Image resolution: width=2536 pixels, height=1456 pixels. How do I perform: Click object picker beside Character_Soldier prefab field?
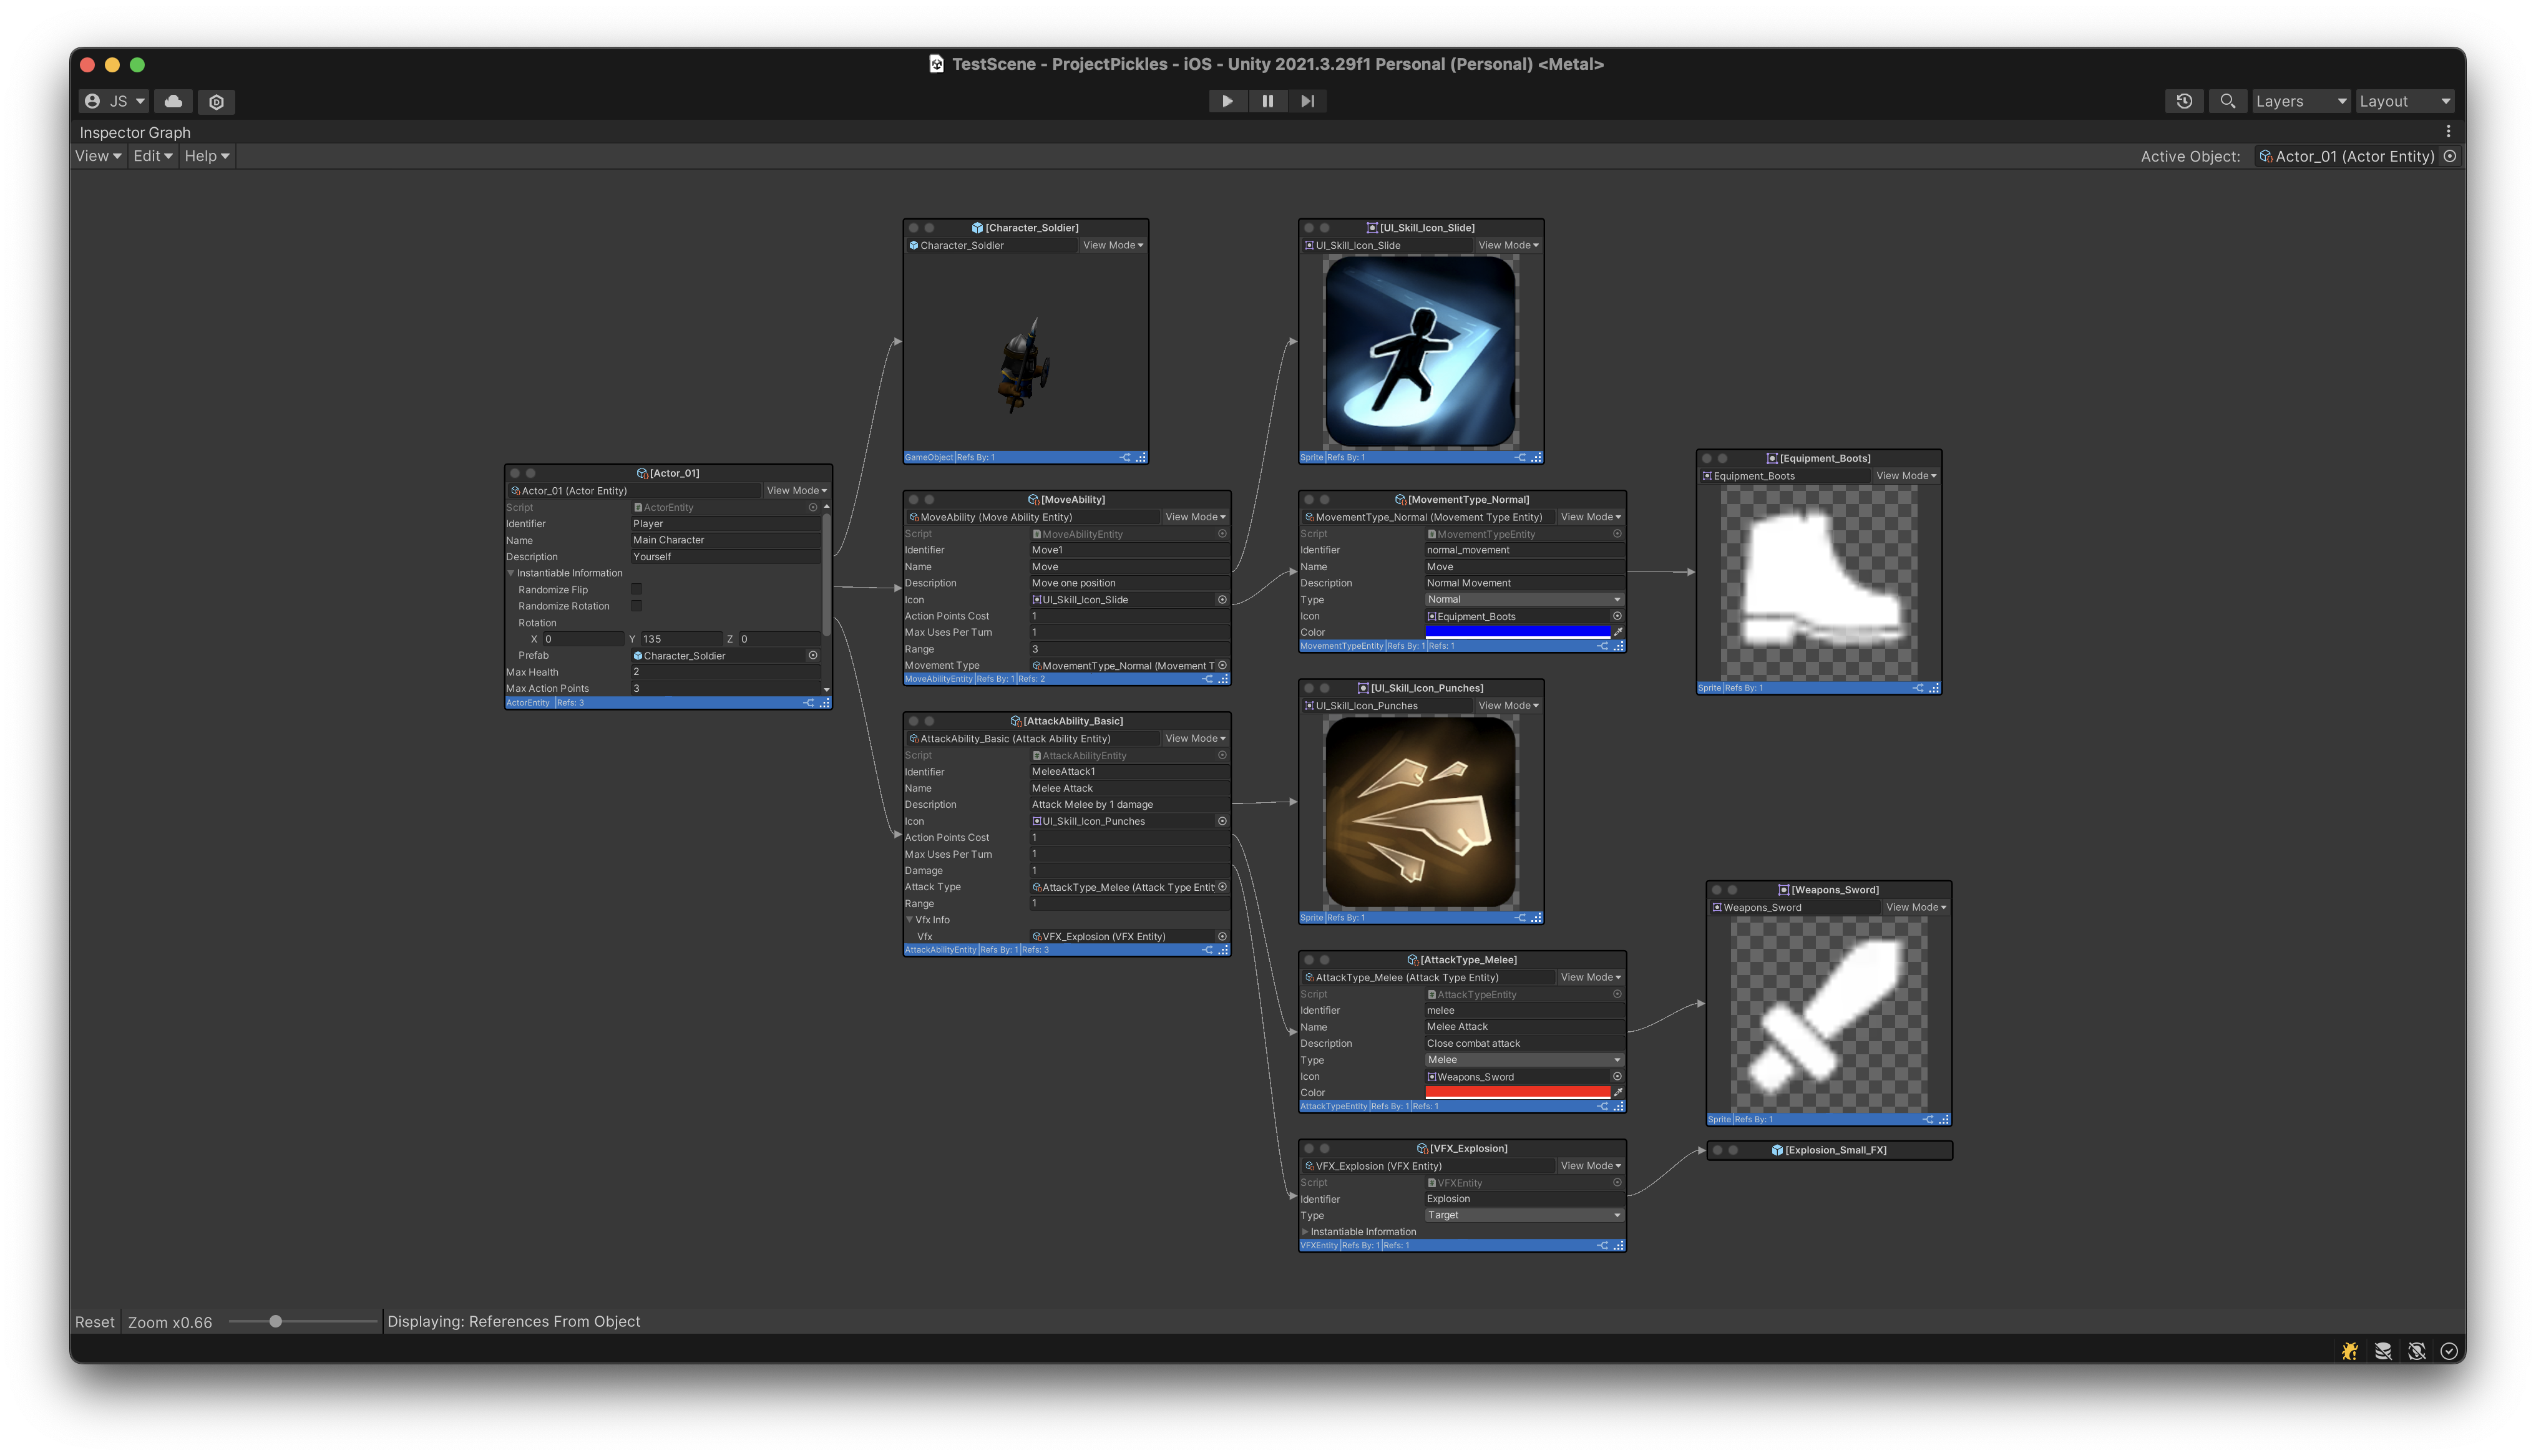(813, 656)
